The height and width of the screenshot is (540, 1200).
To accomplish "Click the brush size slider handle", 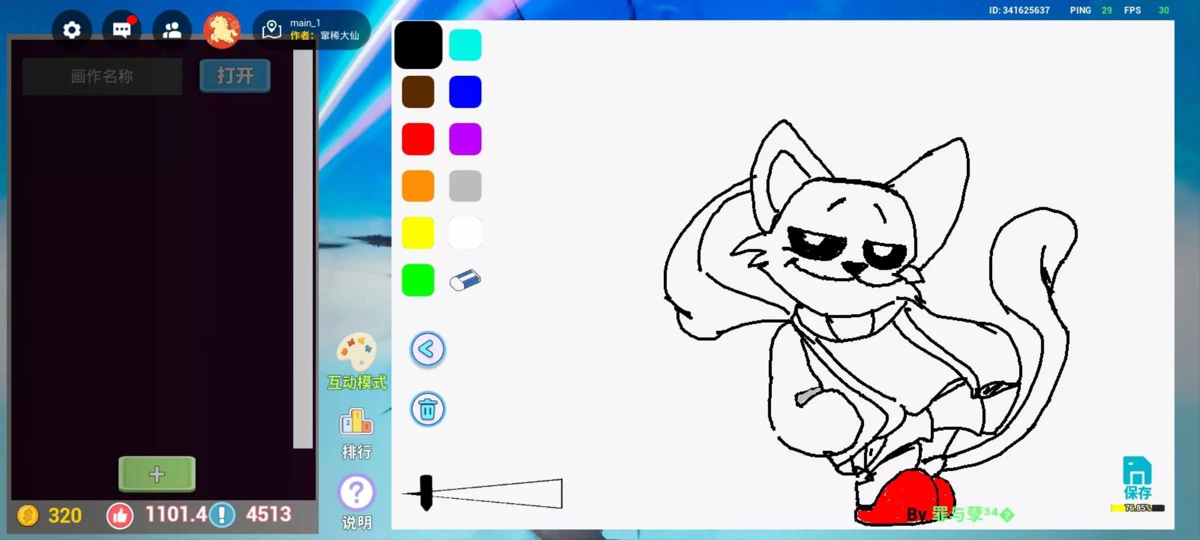I will click(x=426, y=492).
